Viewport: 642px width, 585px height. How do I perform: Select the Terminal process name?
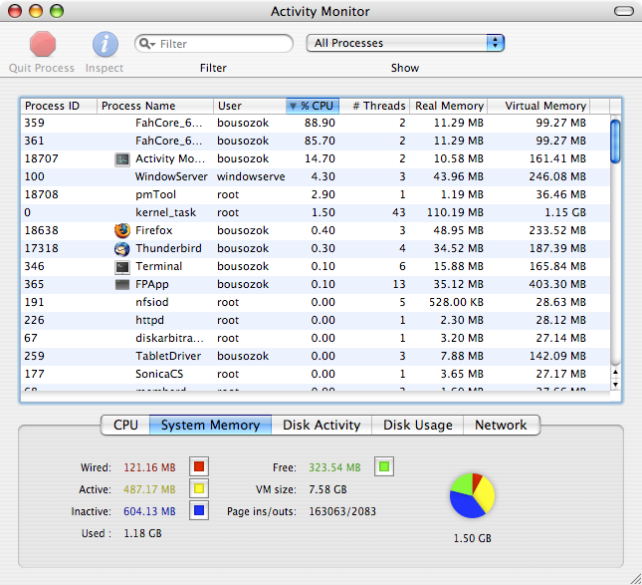[159, 266]
